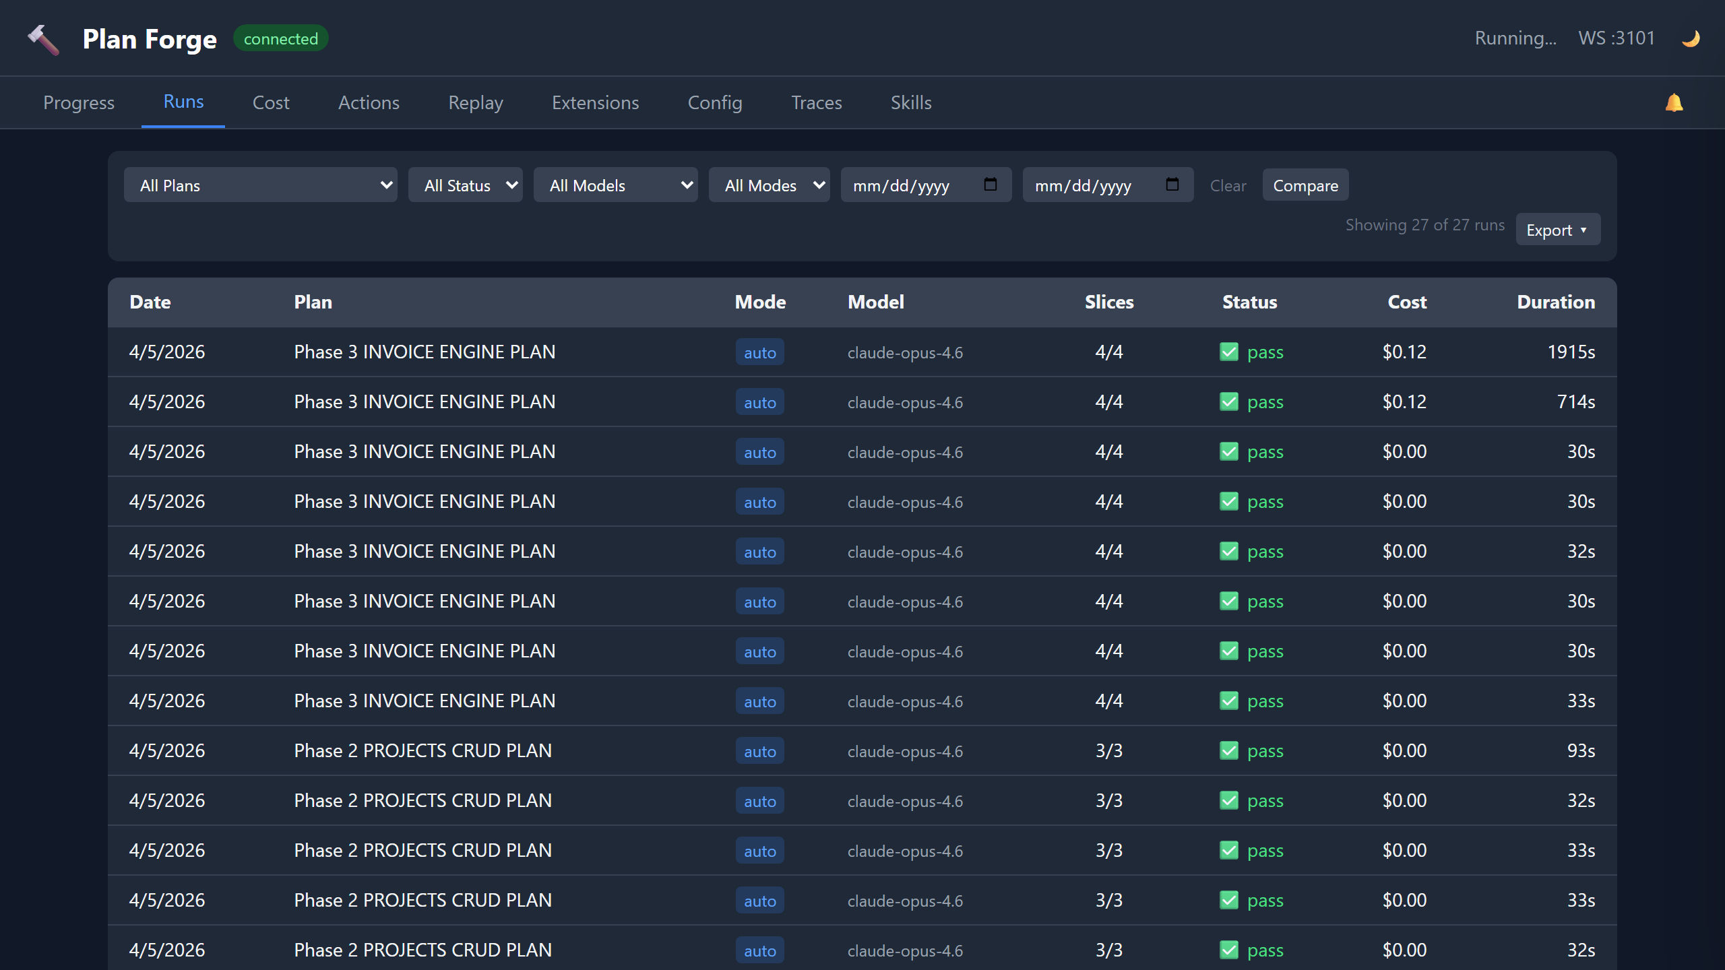This screenshot has height=970, width=1725.
Task: Open the All Plans dropdown
Action: [261, 185]
